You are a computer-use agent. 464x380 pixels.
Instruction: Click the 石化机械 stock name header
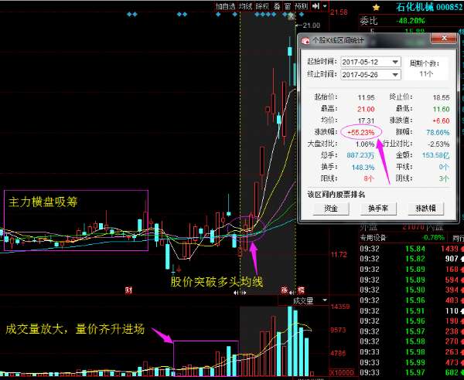pyautogui.click(x=408, y=6)
